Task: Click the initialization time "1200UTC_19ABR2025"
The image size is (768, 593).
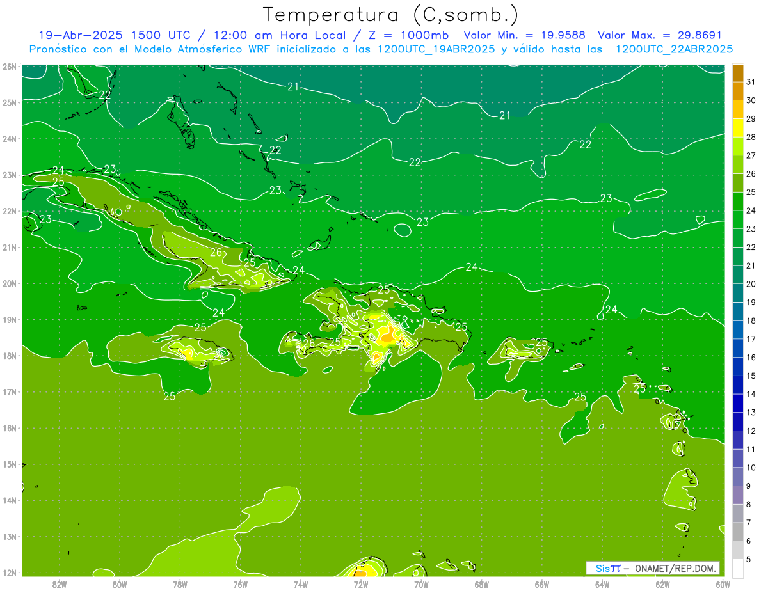Action: [436, 49]
